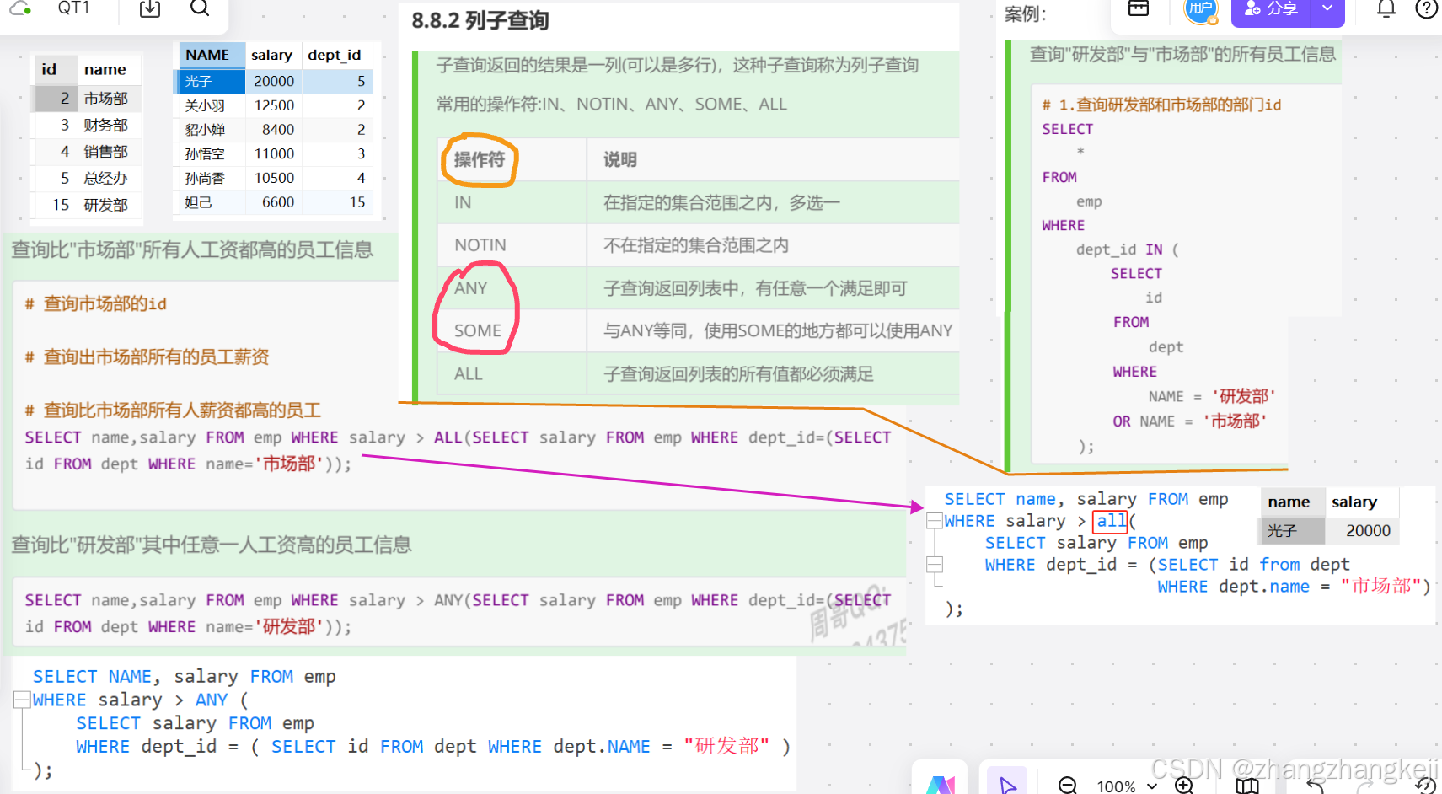Switch to the QT1 tab

[74, 9]
